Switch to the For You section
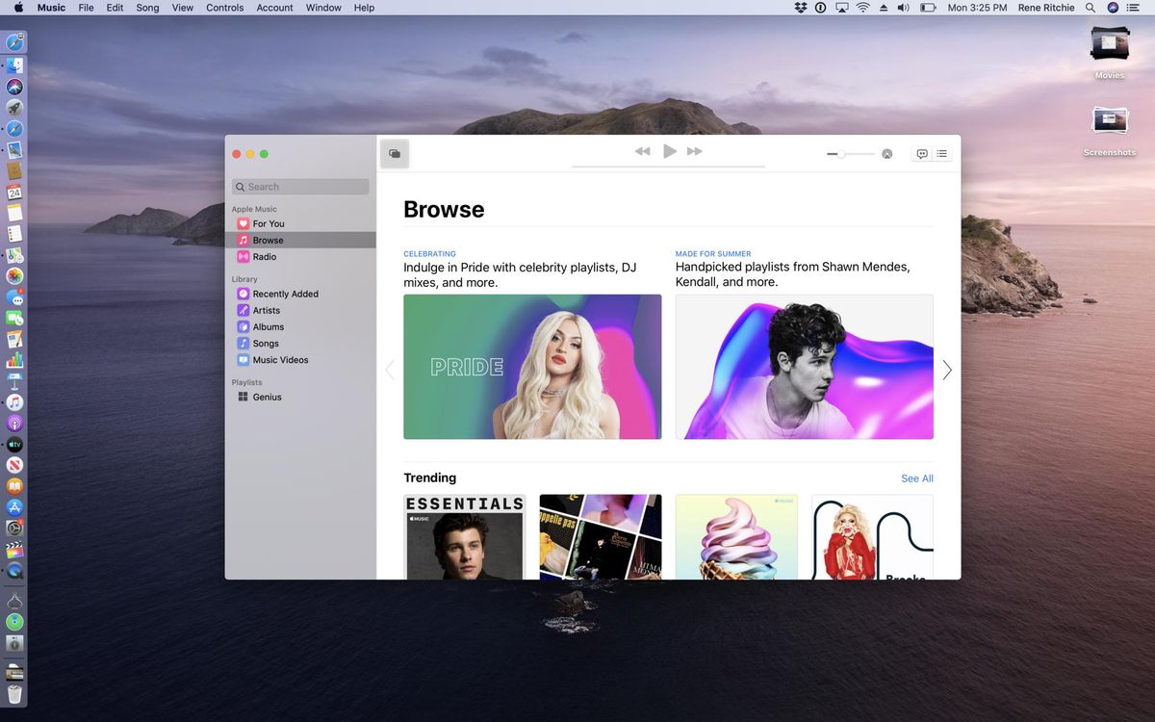Screen dimensions: 1155x722 coord(268,222)
